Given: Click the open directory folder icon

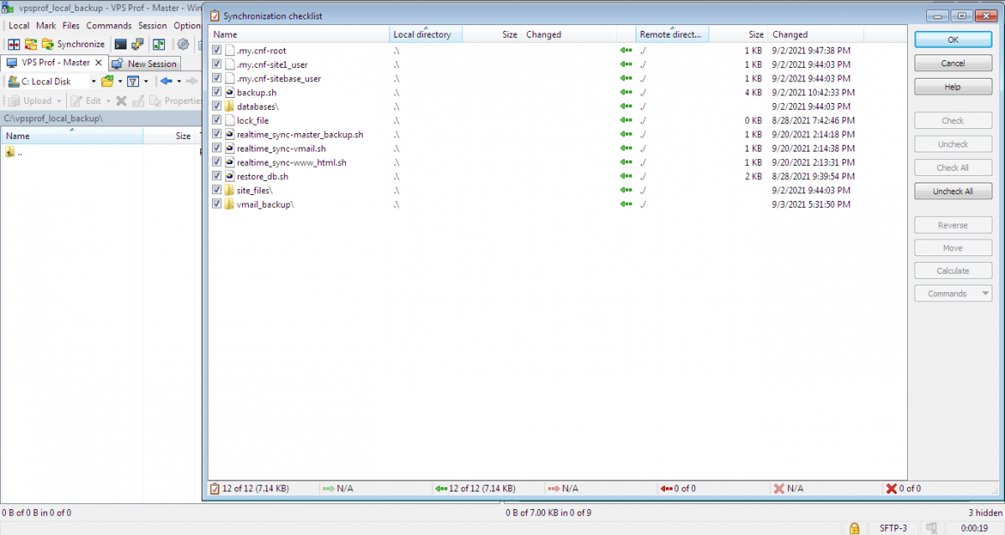Looking at the screenshot, I should tap(108, 81).
